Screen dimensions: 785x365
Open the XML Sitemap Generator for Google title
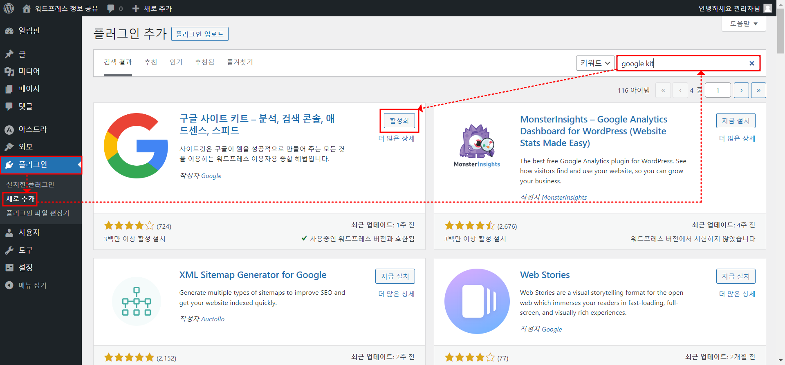[x=253, y=275]
